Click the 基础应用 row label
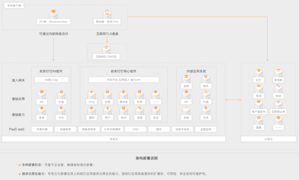The height and width of the screenshot is (180, 299). tap(18, 99)
